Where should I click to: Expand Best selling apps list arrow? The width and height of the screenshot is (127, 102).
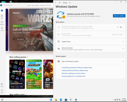click(26, 94)
